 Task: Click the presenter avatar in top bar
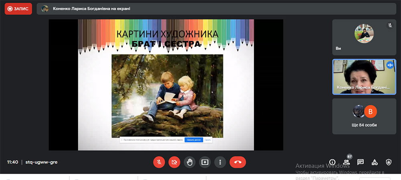click(45, 9)
